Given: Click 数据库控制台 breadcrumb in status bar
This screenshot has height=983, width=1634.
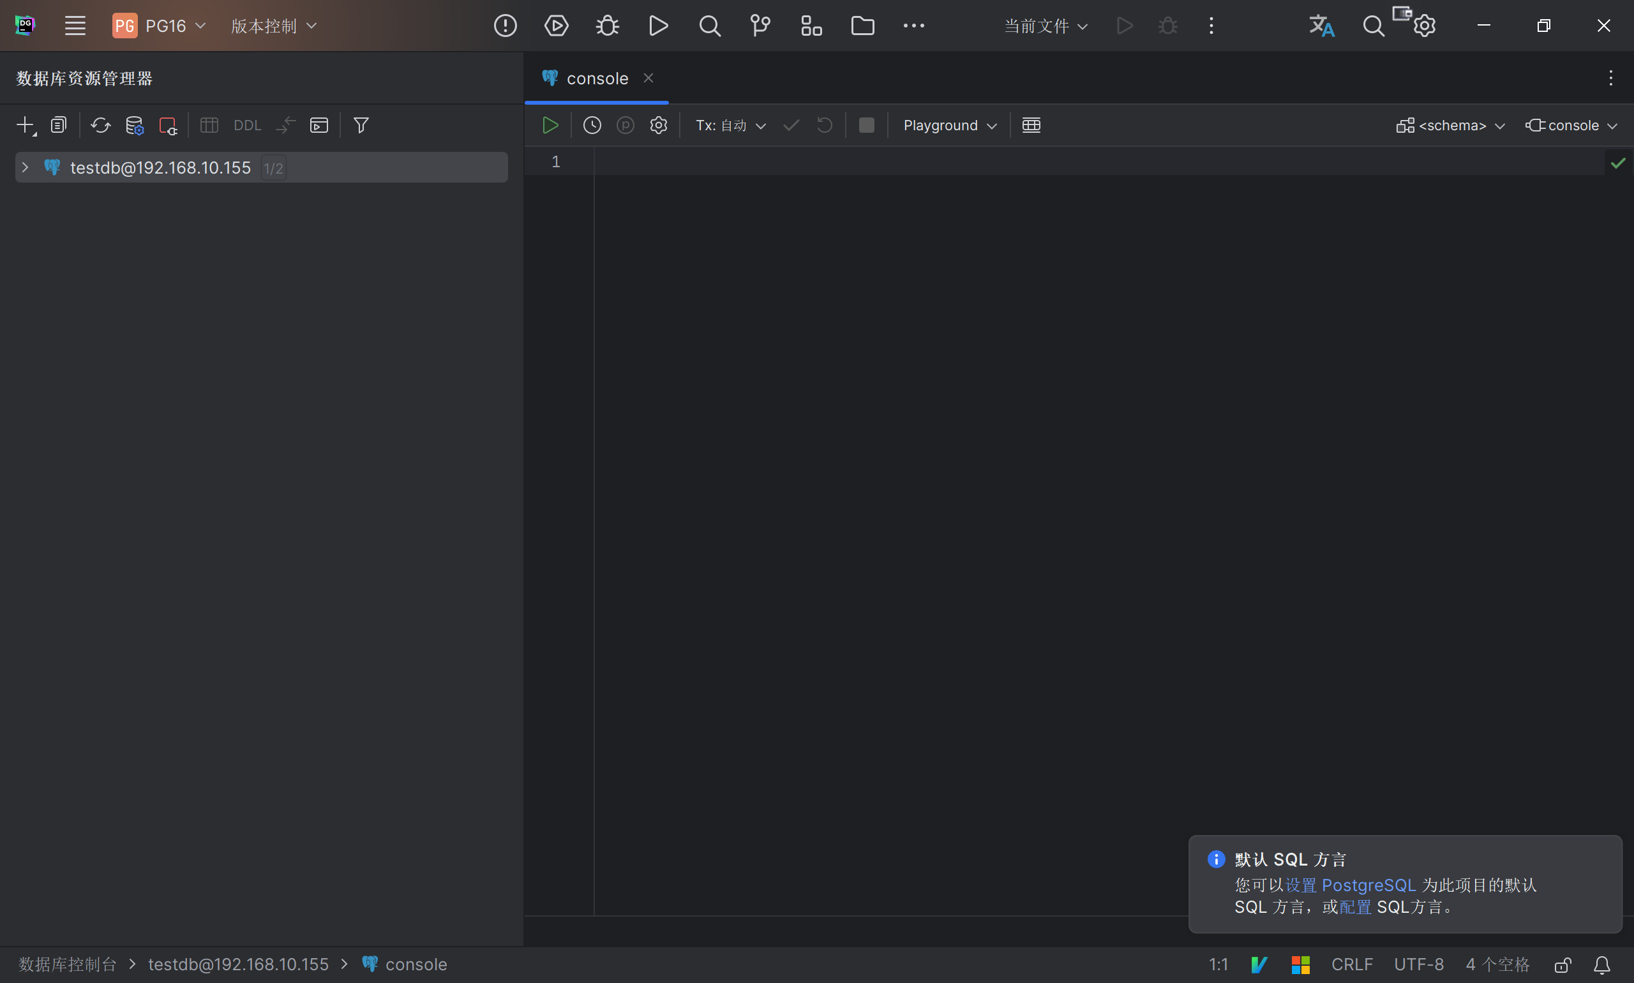Looking at the screenshot, I should coord(68,964).
